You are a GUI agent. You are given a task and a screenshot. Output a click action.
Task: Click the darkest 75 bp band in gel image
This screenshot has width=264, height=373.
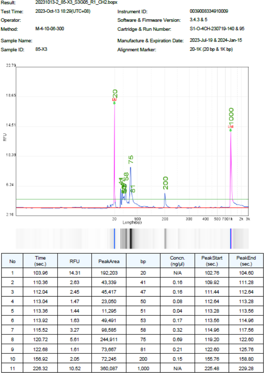pyautogui.click(x=131, y=239)
